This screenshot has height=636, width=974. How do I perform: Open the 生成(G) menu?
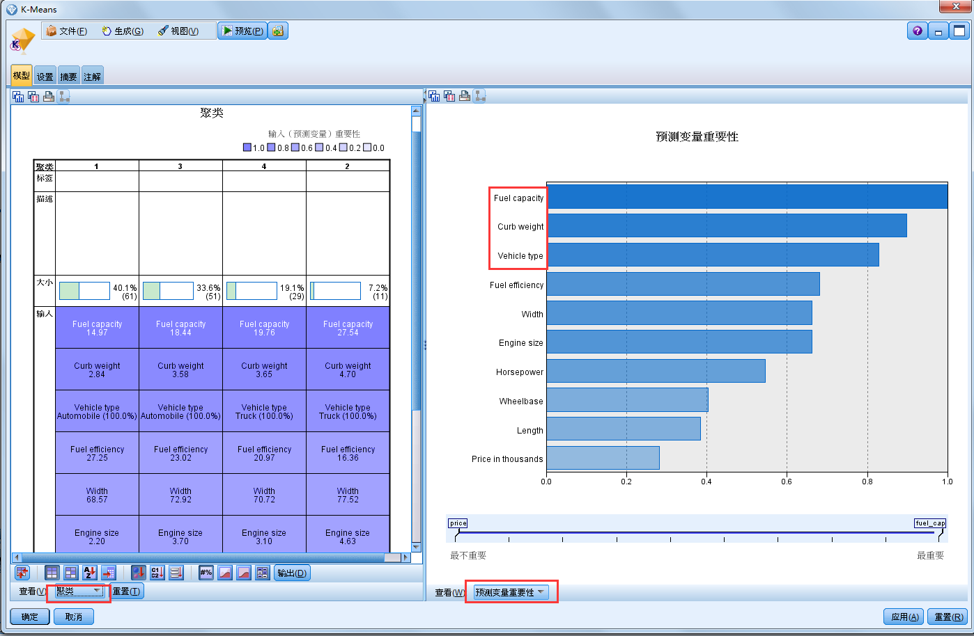(x=123, y=31)
